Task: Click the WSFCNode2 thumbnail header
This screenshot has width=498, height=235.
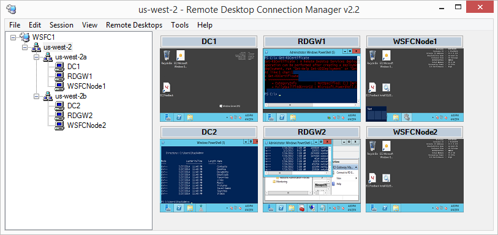Action: point(415,132)
